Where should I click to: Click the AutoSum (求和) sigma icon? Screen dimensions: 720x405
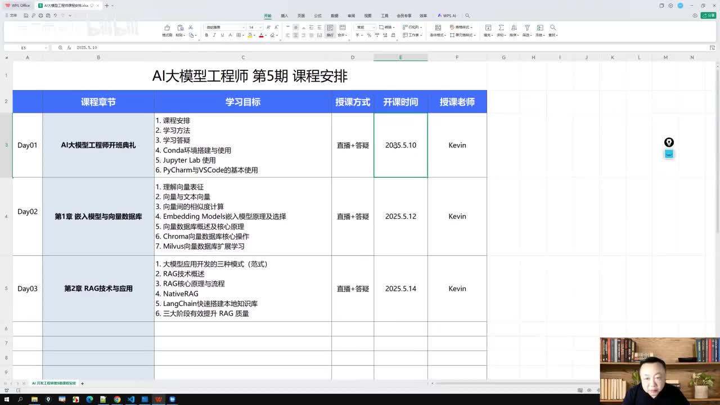coord(501,28)
